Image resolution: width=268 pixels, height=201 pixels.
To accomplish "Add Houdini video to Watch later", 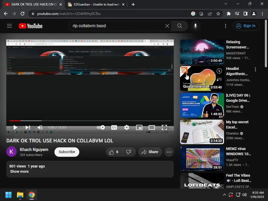I will pyautogui.click(x=219, y=71).
